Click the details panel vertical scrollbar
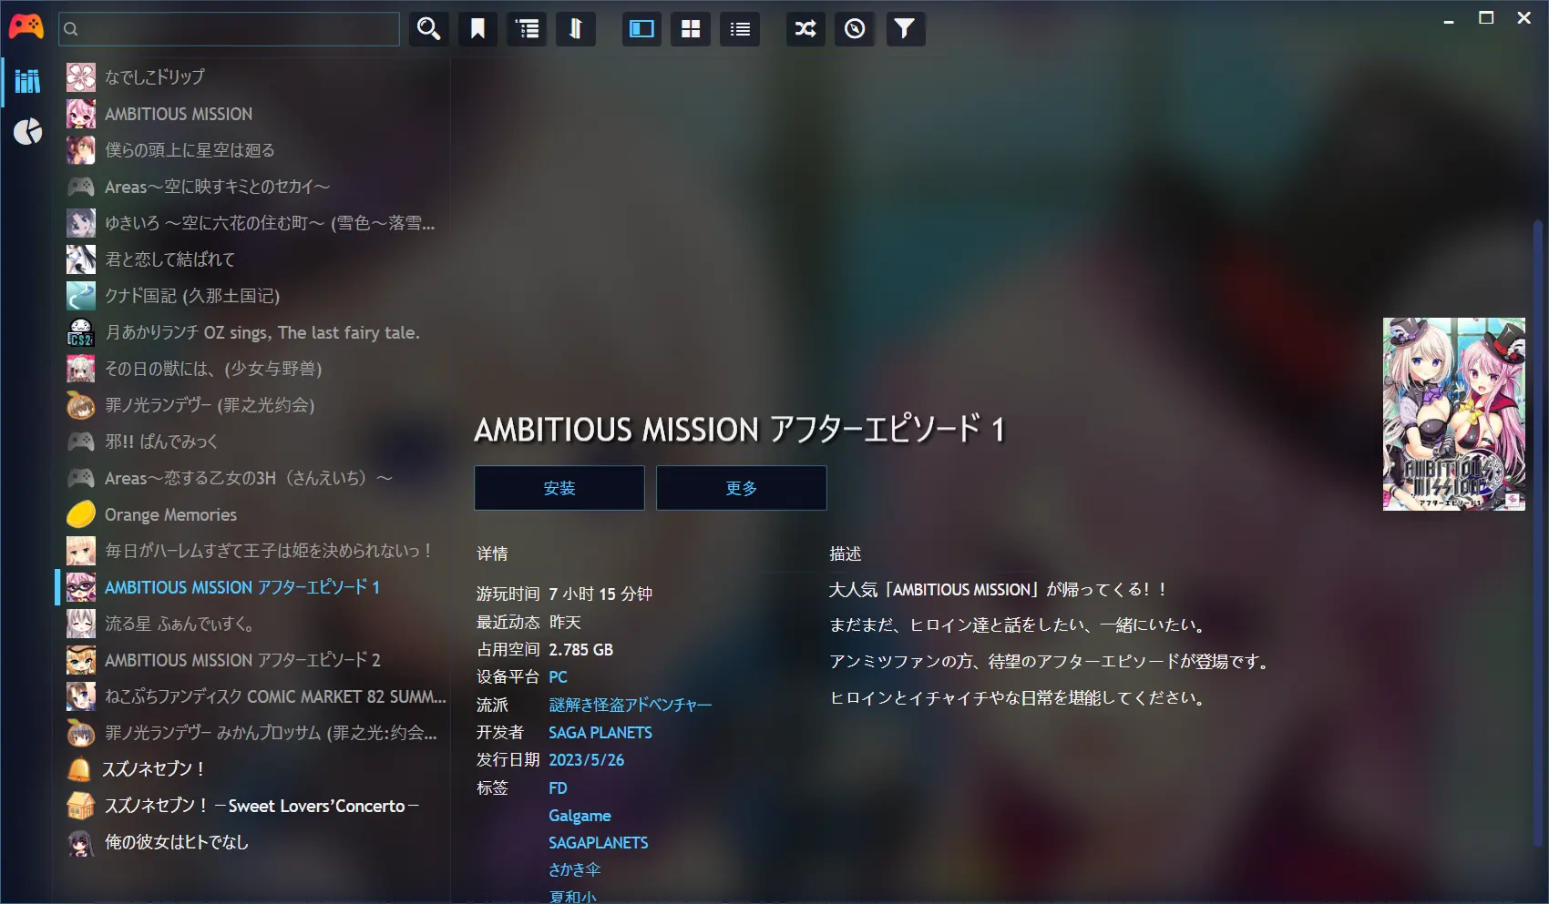 [1538, 528]
